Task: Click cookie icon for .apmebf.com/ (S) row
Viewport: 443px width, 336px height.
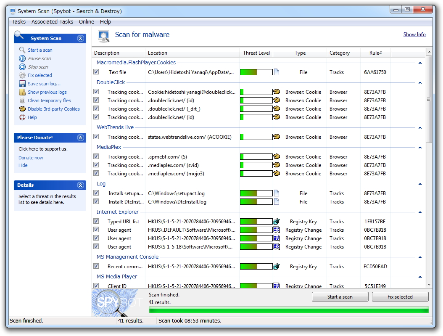Action: [x=277, y=156]
